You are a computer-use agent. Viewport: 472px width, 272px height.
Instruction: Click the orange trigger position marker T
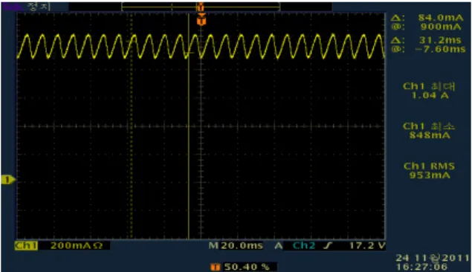click(x=201, y=19)
